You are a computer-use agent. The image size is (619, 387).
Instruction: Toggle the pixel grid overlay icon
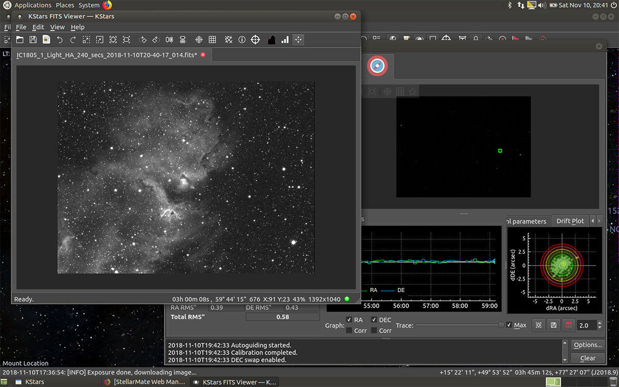click(212, 40)
